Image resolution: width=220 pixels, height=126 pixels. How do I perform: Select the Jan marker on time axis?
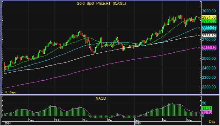[137, 120]
